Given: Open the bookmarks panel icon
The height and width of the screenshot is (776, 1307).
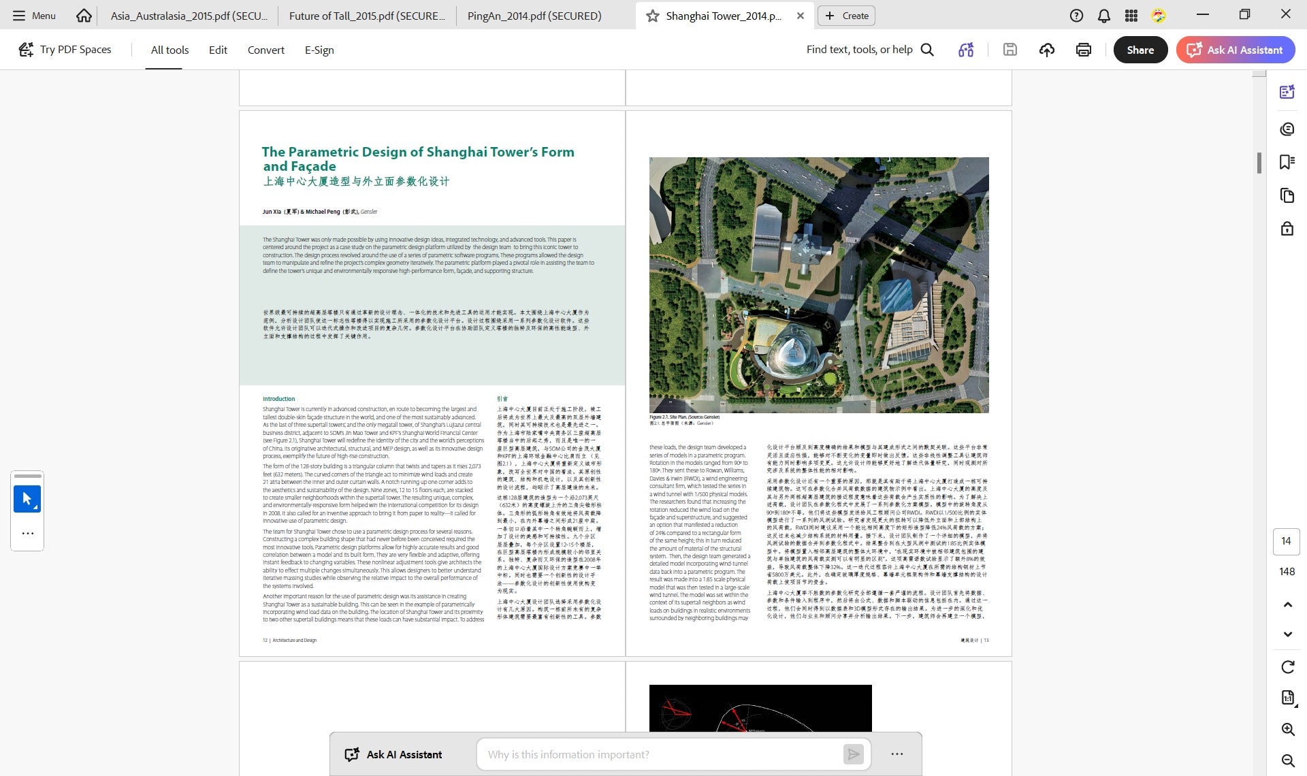Looking at the screenshot, I should [1287, 162].
